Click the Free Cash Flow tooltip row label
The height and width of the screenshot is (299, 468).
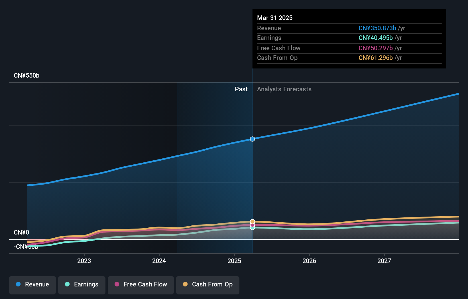click(x=279, y=48)
